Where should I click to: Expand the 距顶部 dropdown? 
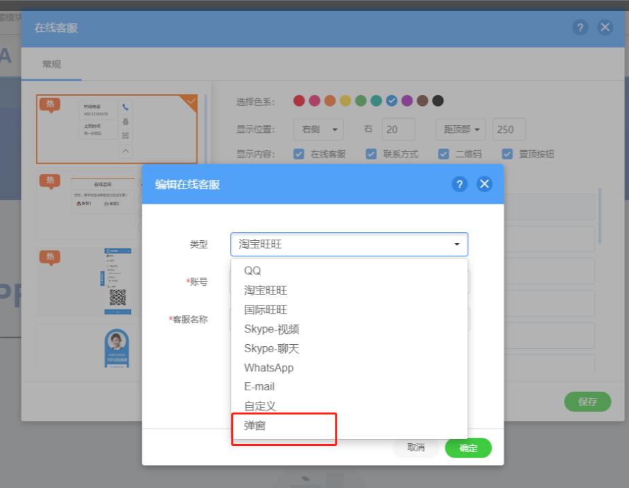coord(461,129)
